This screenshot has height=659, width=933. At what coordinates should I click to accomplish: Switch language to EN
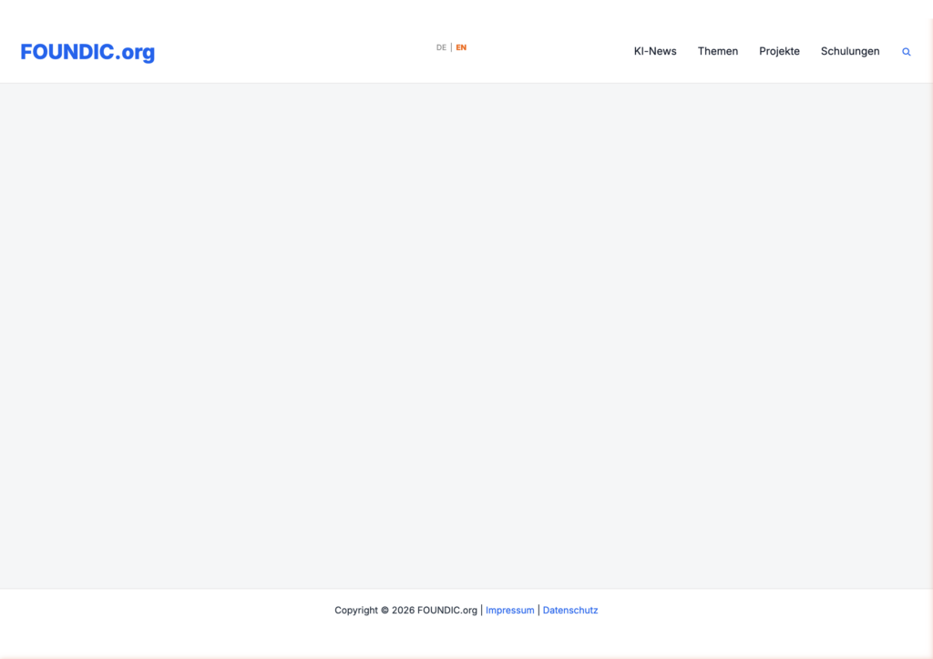(x=461, y=47)
